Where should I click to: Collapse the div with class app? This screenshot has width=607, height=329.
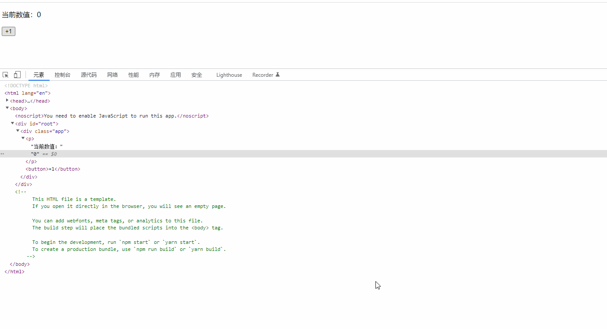18,131
